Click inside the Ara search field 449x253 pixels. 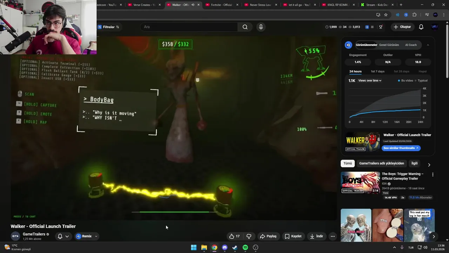point(189,27)
